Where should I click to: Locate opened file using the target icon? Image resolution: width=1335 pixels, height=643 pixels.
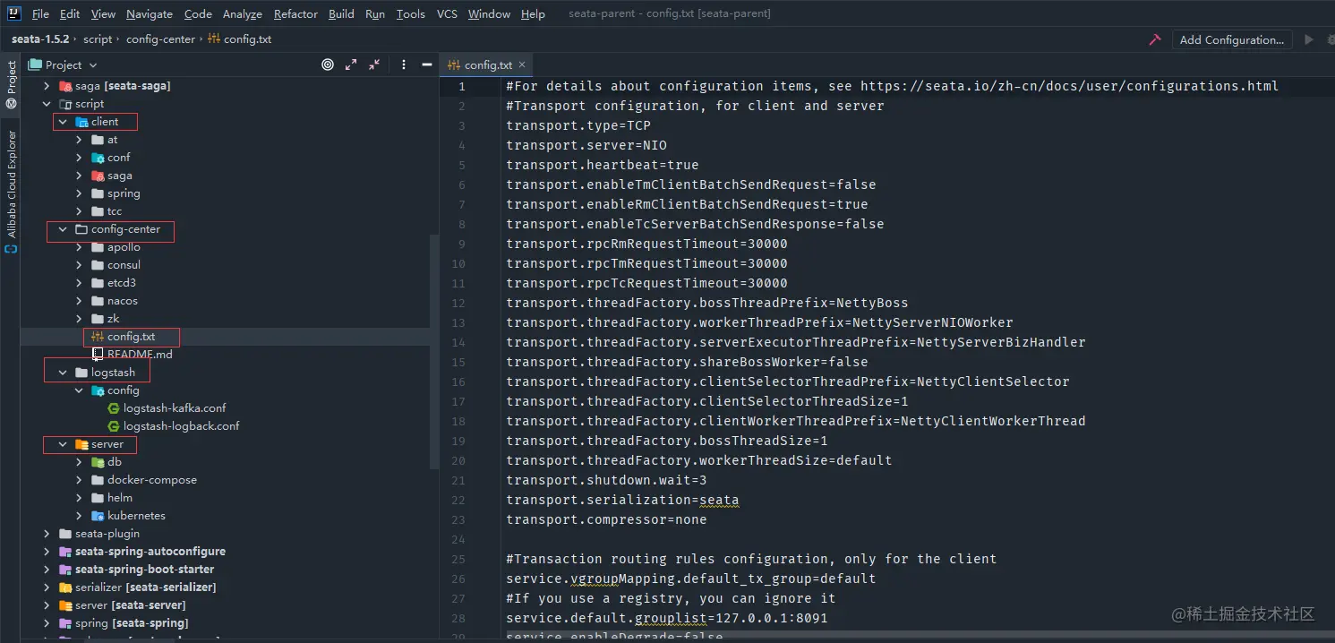pos(326,64)
